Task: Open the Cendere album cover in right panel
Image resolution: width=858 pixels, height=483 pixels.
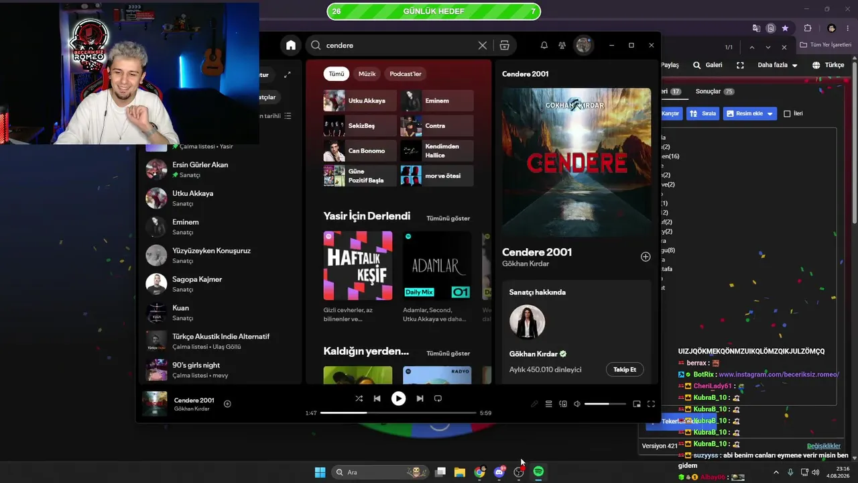Action: click(576, 162)
